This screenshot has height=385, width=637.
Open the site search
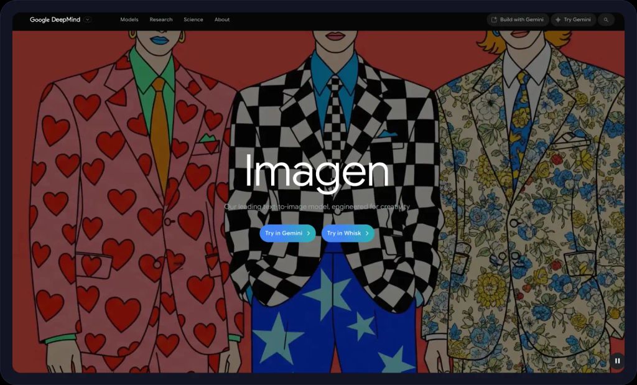606,19
